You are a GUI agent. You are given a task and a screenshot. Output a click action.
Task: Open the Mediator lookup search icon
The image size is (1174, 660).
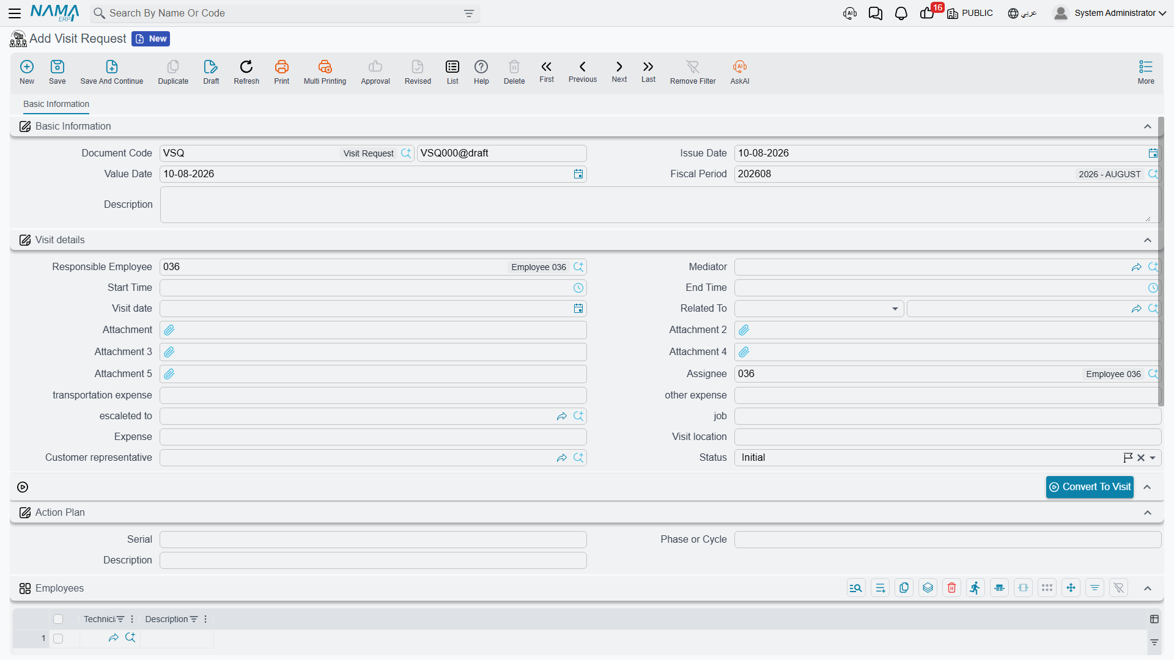(1153, 267)
